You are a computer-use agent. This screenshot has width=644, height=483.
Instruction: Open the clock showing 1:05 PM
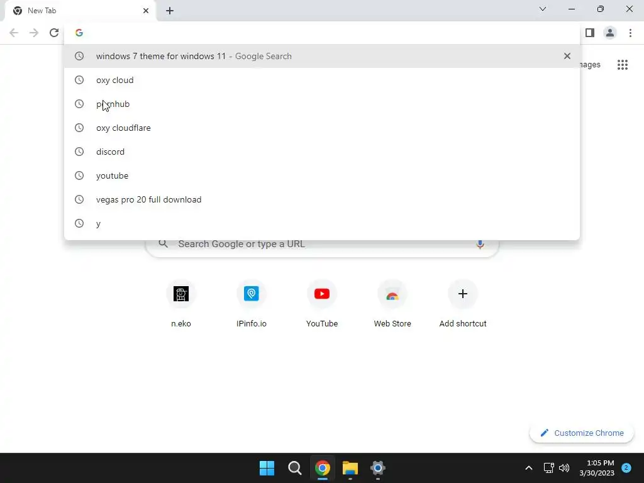[x=597, y=468]
